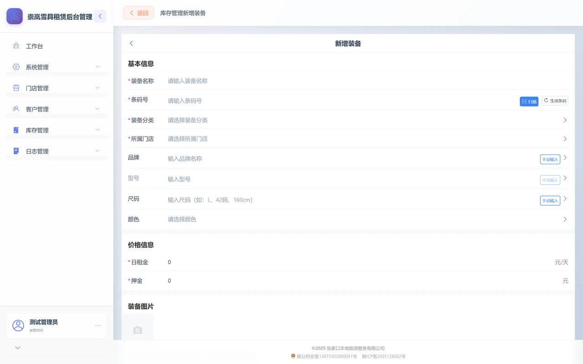
Task: Click the camera icon to upload image
Action: (138, 330)
